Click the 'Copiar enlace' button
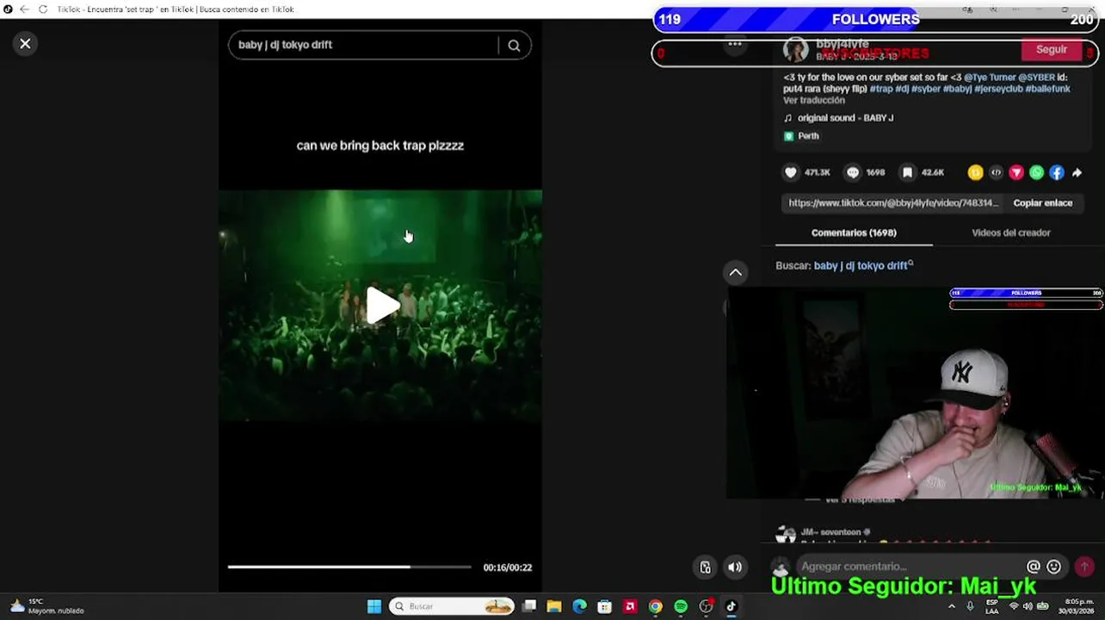Screen dimensions: 1105x620 [1042, 203]
